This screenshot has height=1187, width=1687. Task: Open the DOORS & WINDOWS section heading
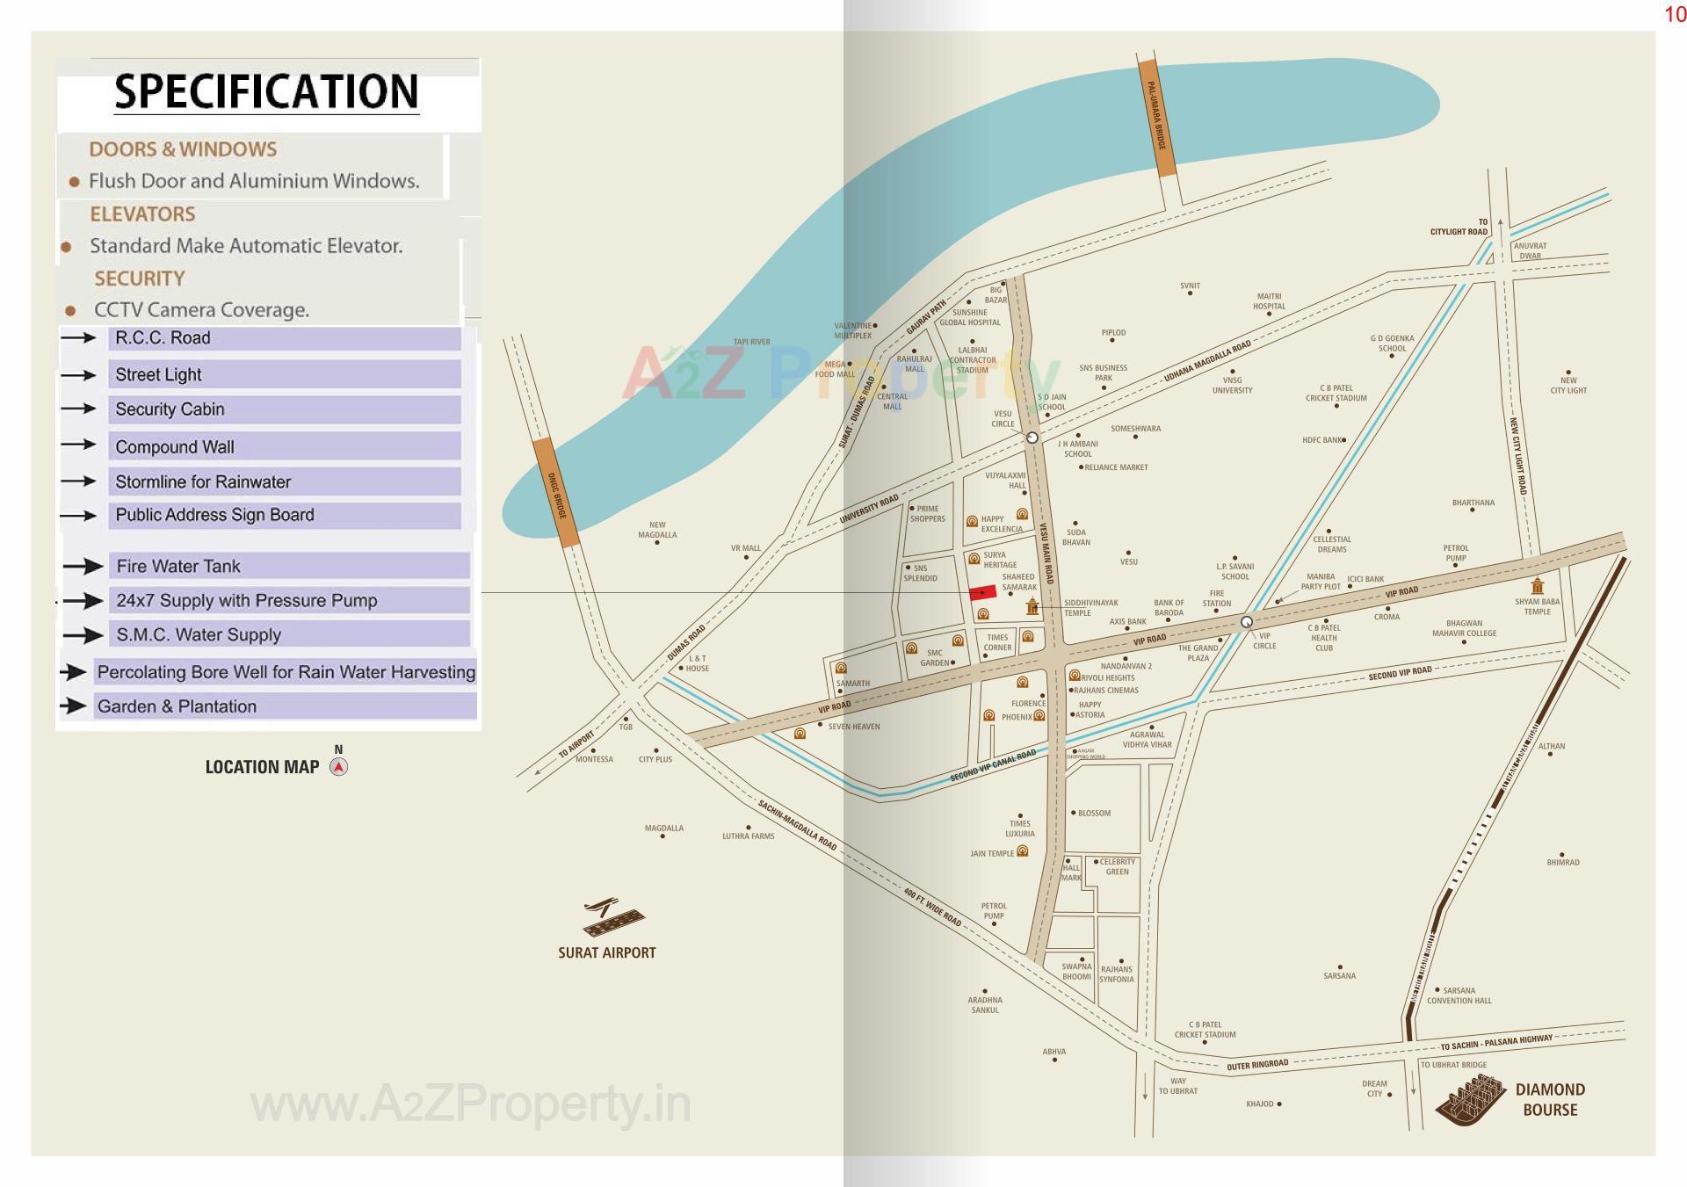183,149
